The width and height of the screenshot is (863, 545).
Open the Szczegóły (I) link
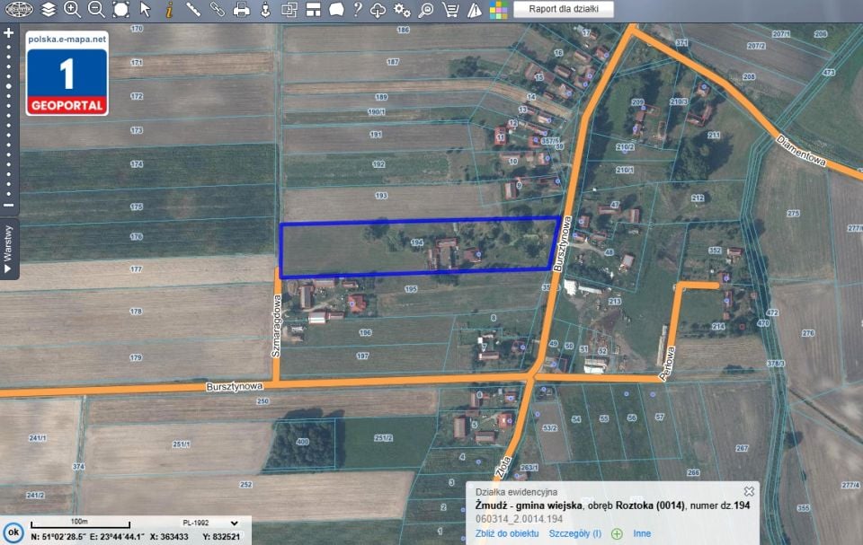[x=575, y=533]
